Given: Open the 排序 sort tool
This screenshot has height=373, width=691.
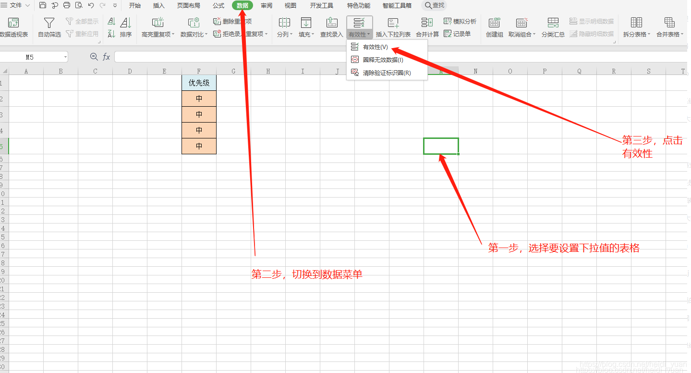Looking at the screenshot, I should [x=126, y=27].
